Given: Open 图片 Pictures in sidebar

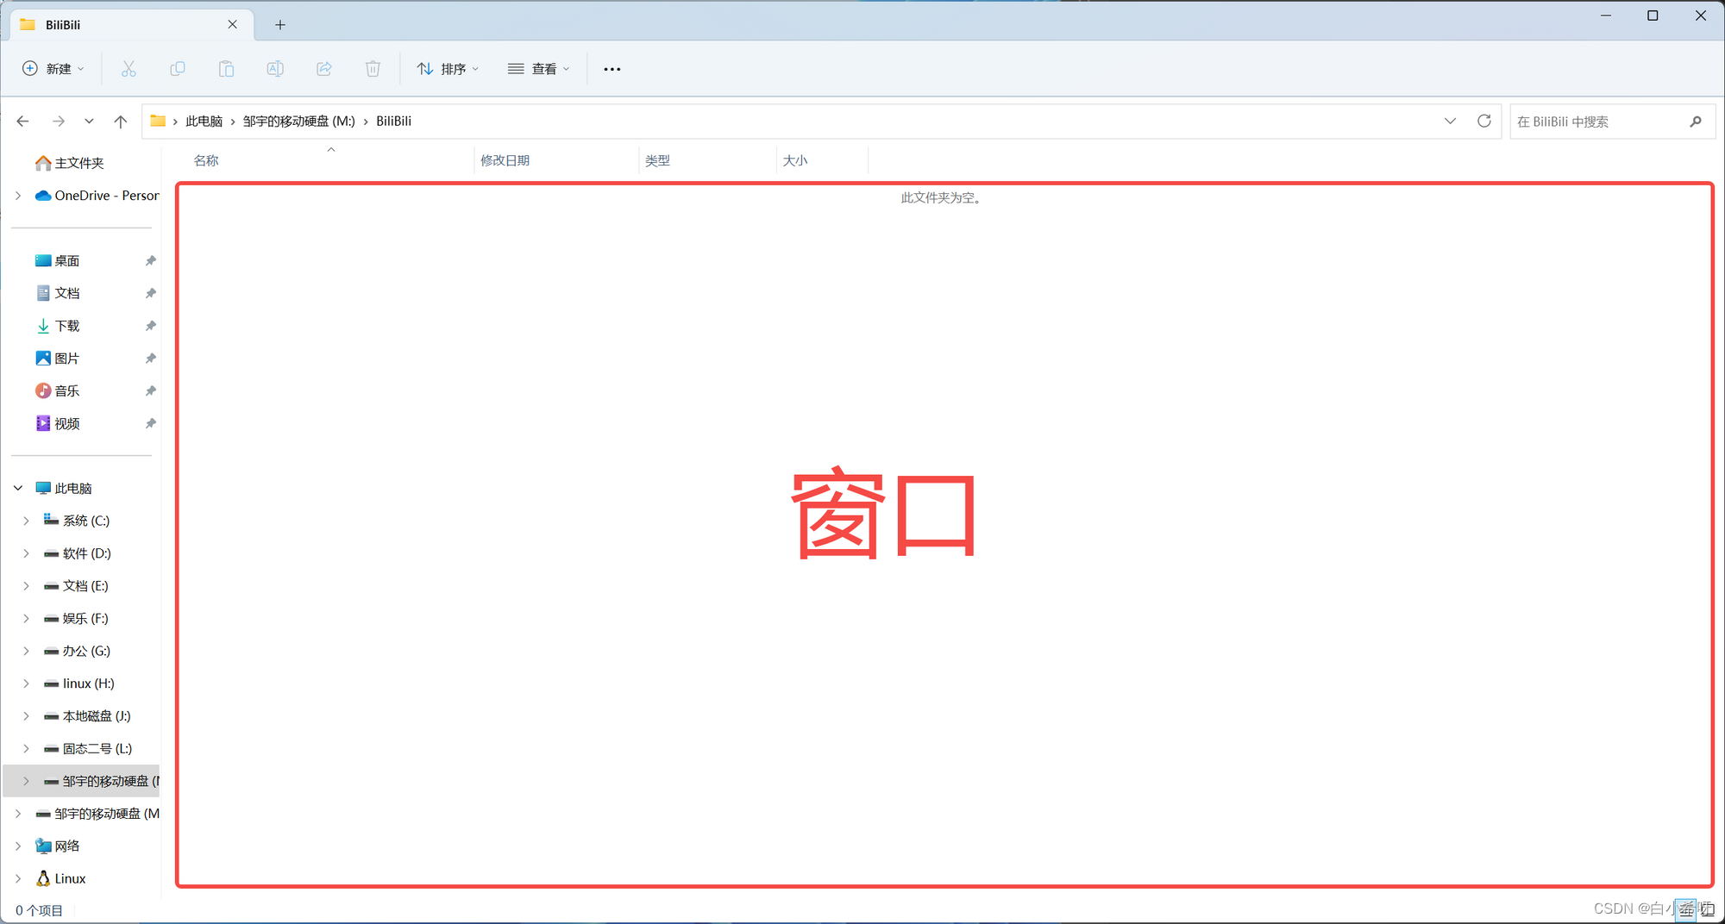Looking at the screenshot, I should [58, 359].
